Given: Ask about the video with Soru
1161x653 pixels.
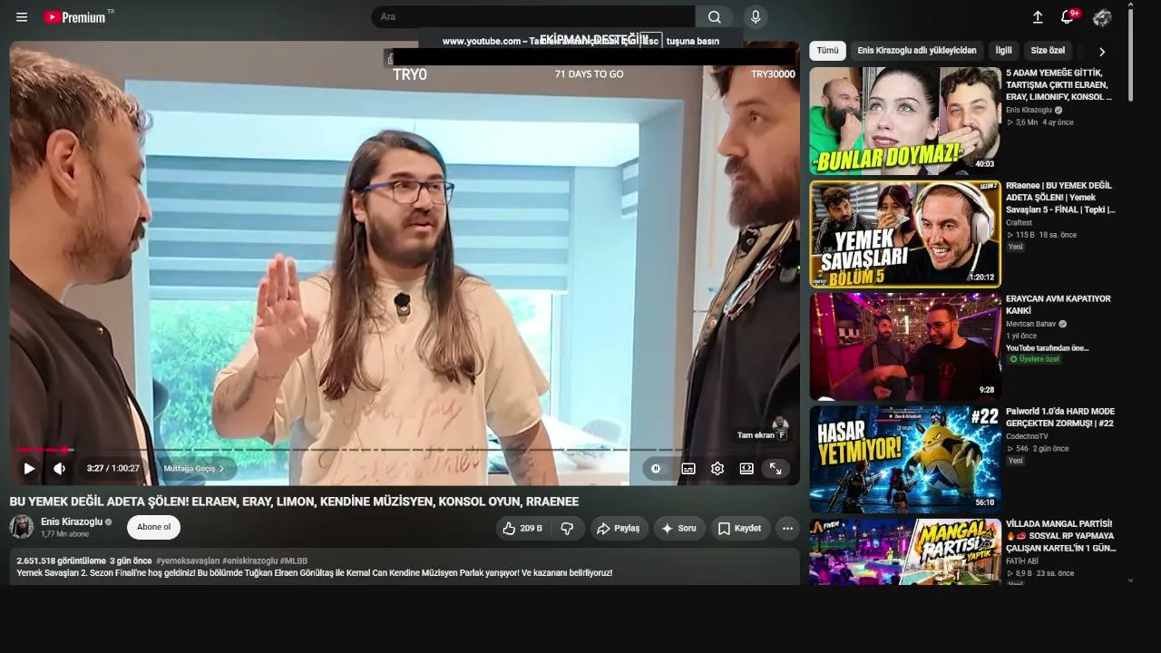Looking at the screenshot, I should coord(678,528).
